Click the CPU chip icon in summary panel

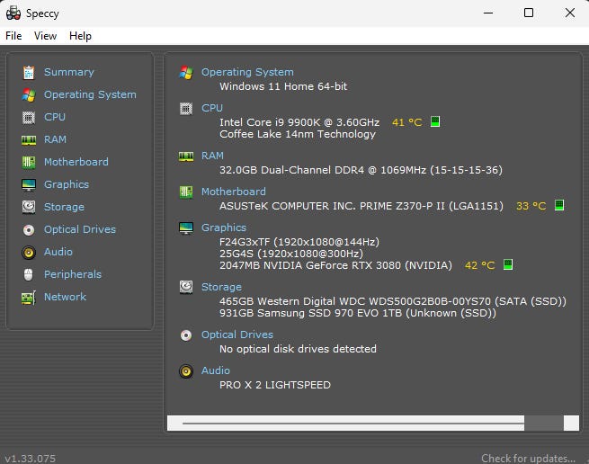pos(186,109)
